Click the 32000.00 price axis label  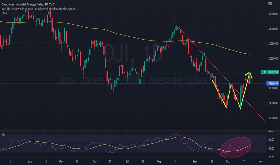pos(273,58)
